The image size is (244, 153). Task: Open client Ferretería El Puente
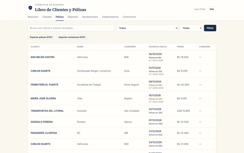click(x=44, y=85)
